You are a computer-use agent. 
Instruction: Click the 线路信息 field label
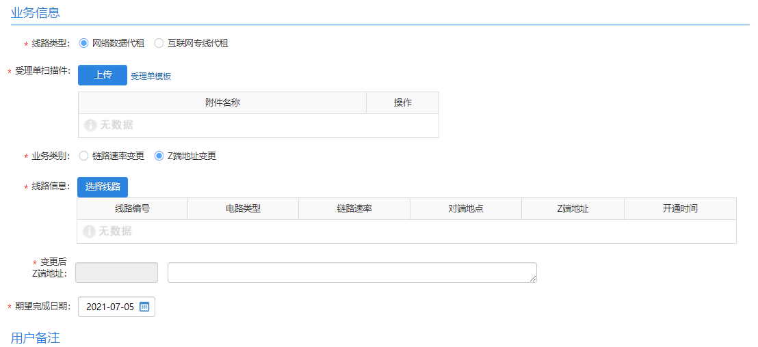(x=51, y=186)
